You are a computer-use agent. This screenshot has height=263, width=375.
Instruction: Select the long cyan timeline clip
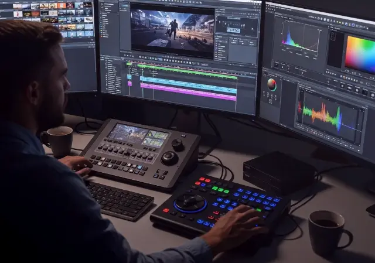pyautogui.click(x=188, y=85)
